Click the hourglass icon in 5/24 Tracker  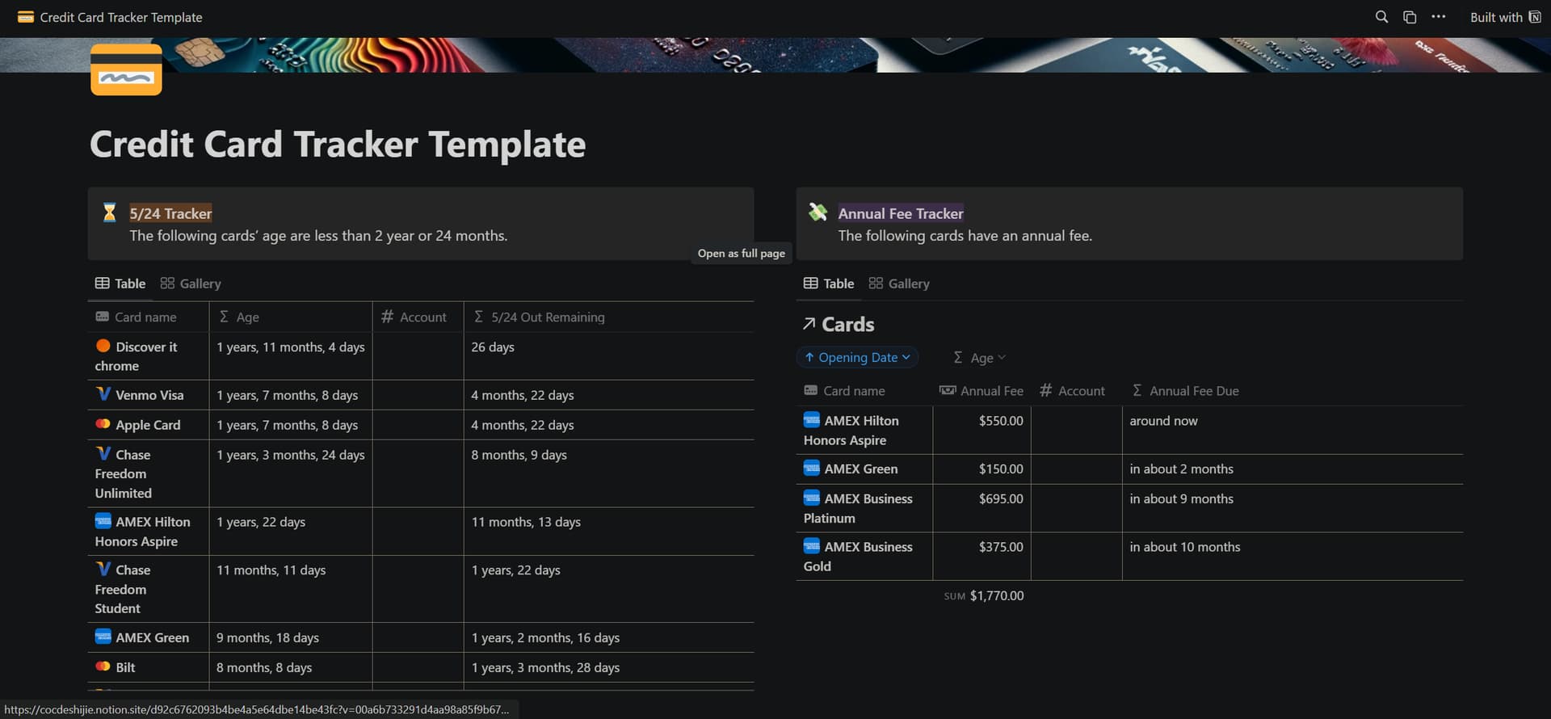pyautogui.click(x=110, y=212)
